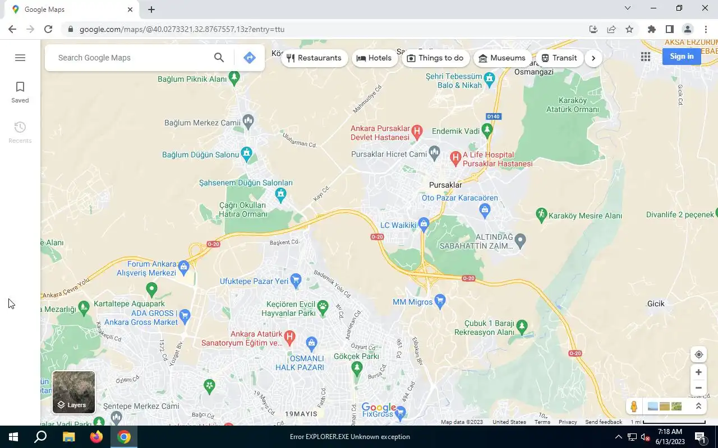Open the street imagery thumbnails strip
Screen dimensions: 718x448
(x=665, y=407)
